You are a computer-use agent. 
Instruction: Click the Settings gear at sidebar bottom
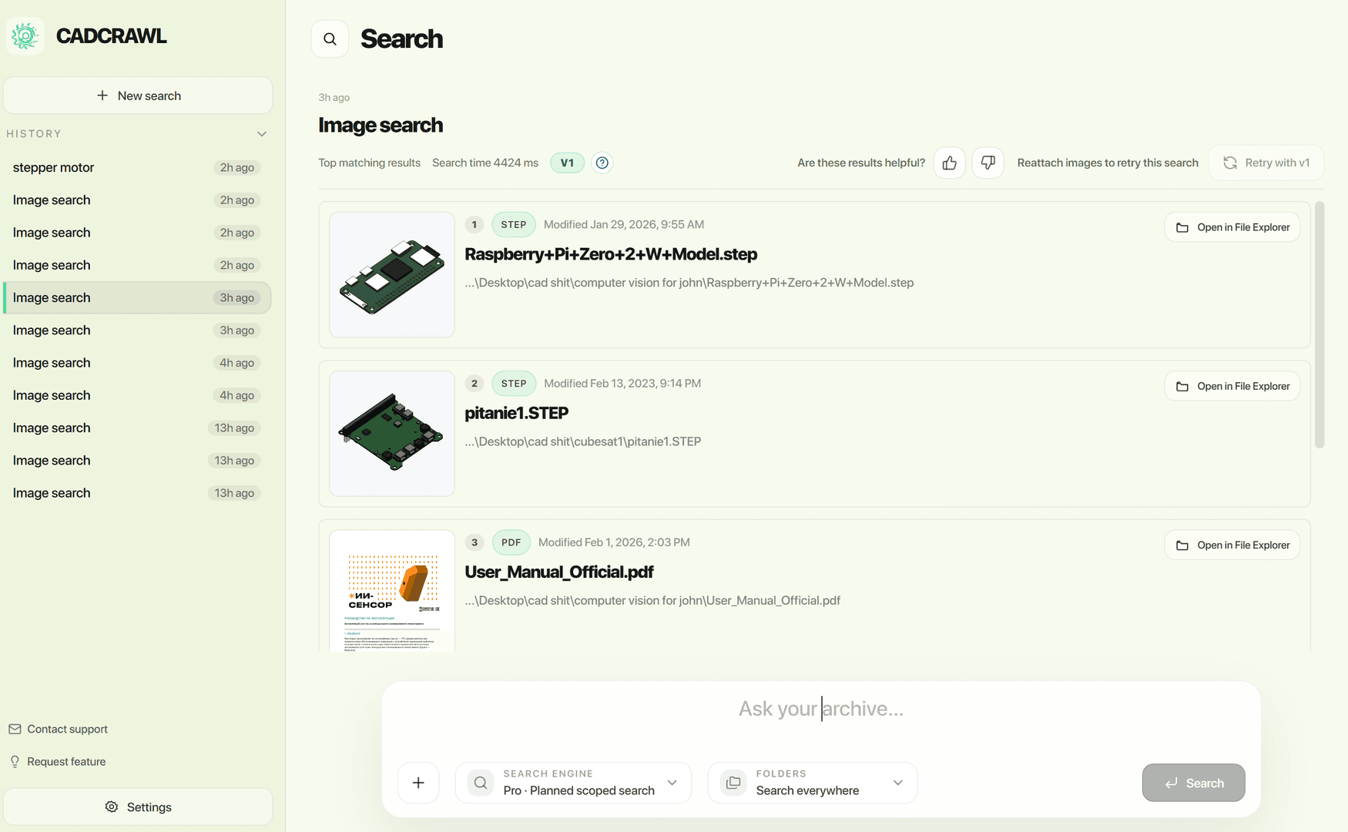click(138, 807)
